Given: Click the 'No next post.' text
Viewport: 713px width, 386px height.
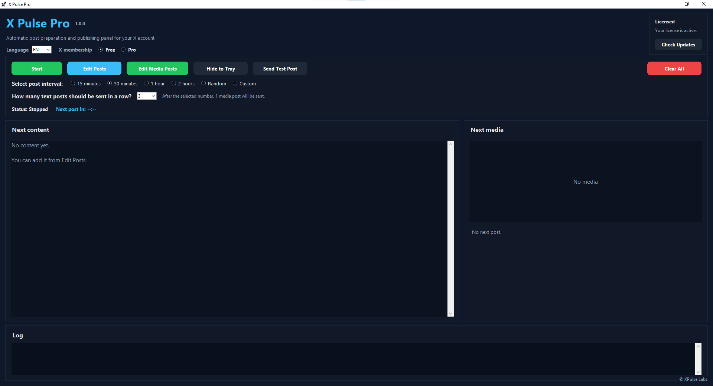Looking at the screenshot, I should (486, 232).
